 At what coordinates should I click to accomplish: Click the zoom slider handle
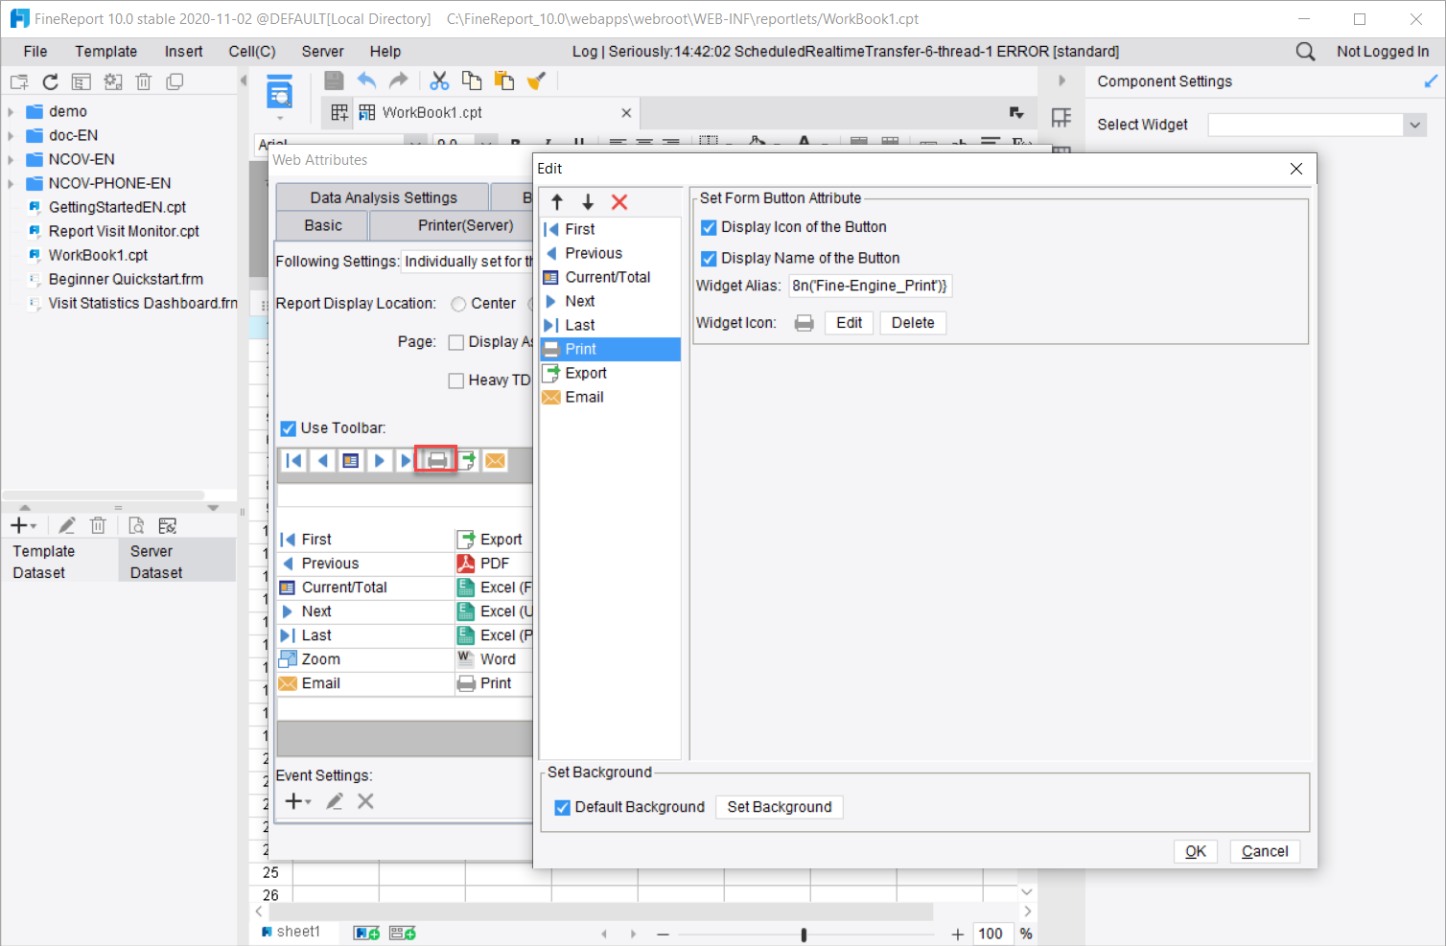tap(804, 934)
